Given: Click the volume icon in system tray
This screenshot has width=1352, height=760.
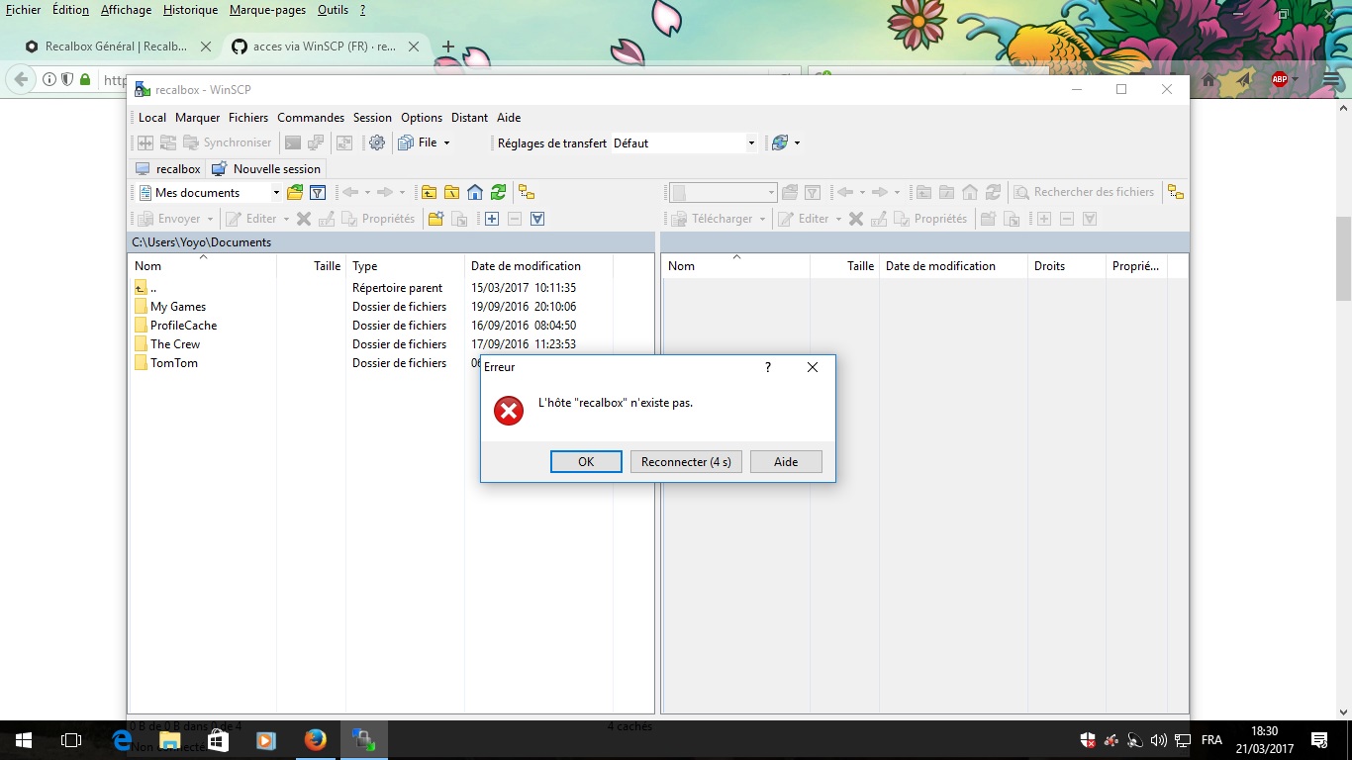Looking at the screenshot, I should (1159, 740).
